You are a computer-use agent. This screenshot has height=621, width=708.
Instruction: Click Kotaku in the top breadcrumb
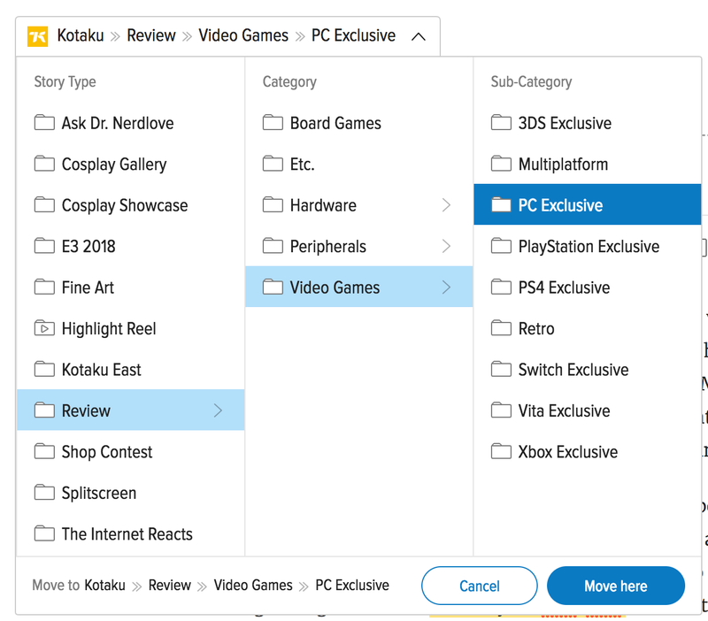[81, 35]
